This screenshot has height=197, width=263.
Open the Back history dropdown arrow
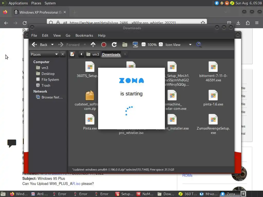52,45
